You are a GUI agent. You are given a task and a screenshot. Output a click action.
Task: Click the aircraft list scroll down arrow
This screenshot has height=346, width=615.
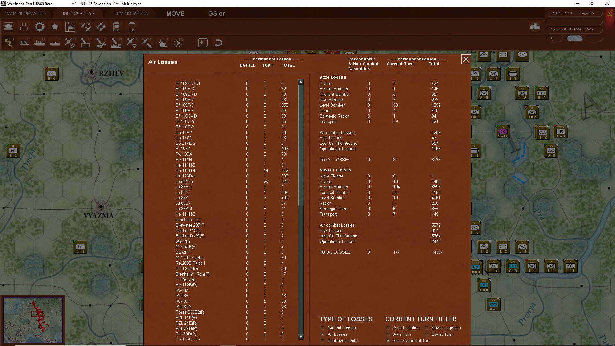pos(301,337)
